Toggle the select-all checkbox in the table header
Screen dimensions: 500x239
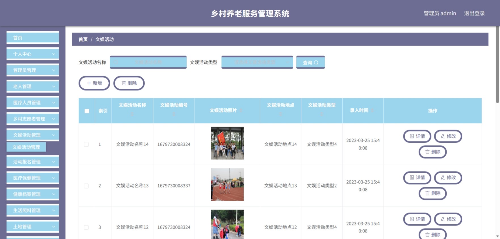pos(87,111)
